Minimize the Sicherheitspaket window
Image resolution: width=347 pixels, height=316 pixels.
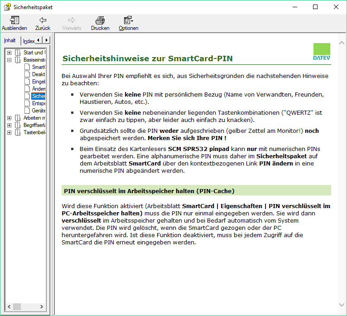295,7
